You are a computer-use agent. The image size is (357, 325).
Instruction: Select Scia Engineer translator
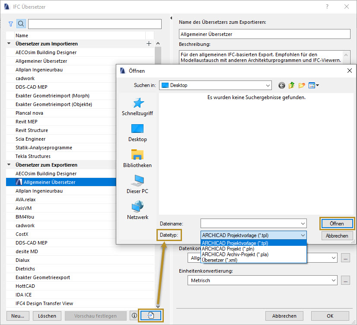61,139
